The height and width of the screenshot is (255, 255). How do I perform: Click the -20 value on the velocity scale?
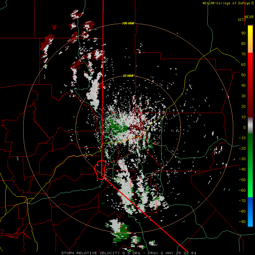[242, 148]
